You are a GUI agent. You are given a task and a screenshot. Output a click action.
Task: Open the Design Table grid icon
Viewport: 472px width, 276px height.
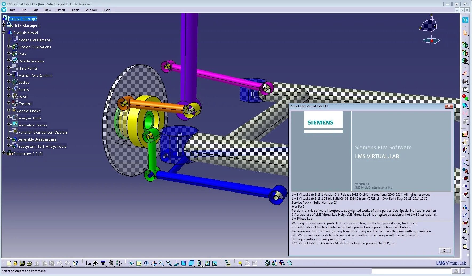[x=103, y=263]
